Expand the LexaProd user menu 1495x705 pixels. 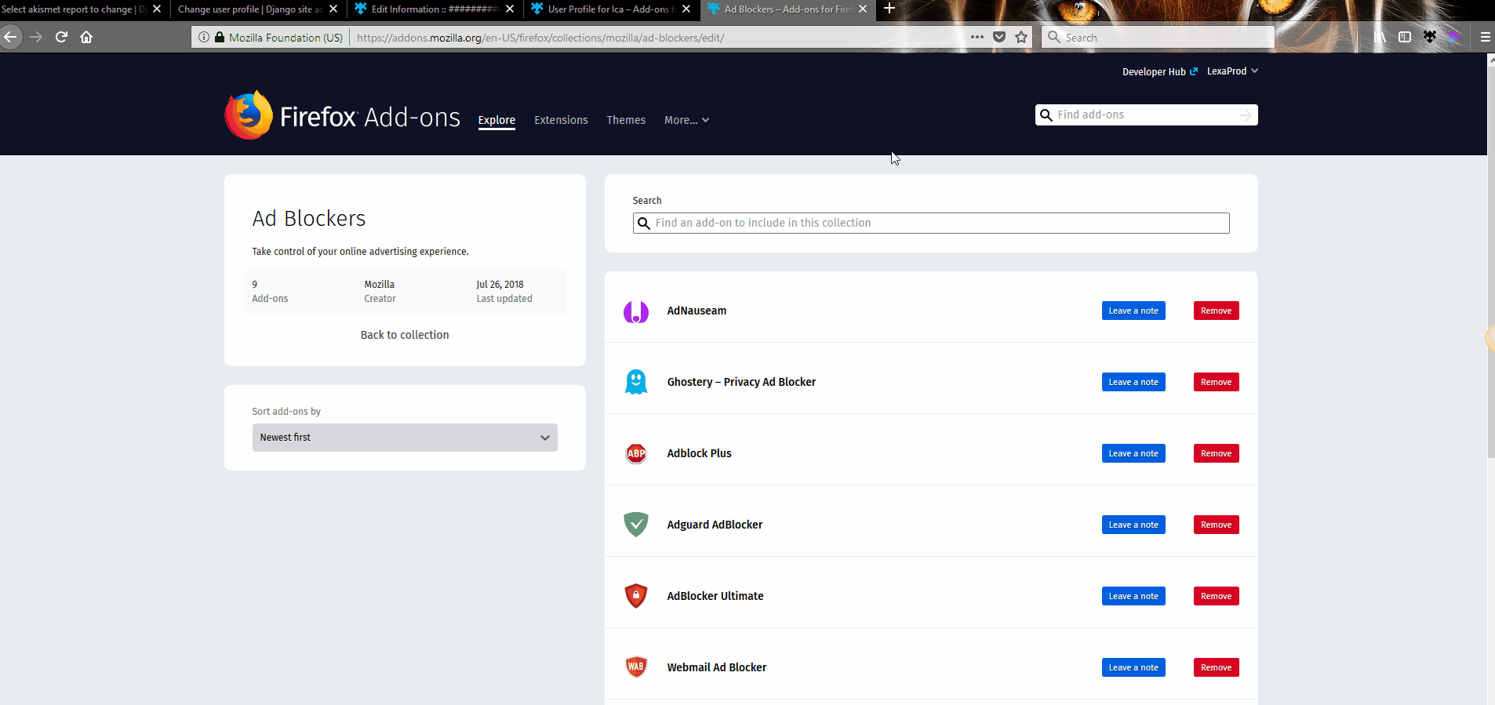(1232, 71)
